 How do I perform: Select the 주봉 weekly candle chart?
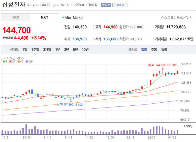(x=154, y=50)
